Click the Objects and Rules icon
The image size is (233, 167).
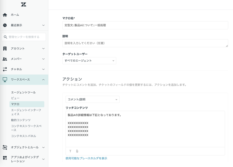[5, 148]
